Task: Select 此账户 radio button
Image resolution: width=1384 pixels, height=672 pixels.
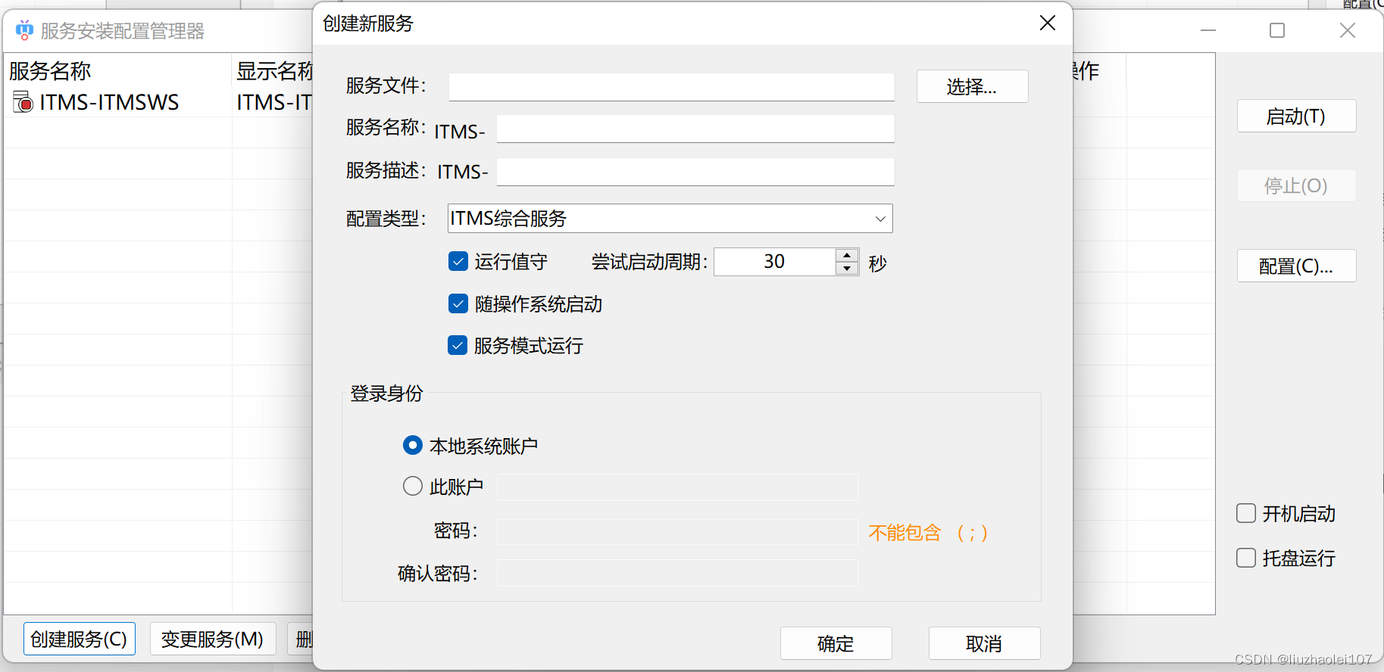Action: pyautogui.click(x=413, y=486)
